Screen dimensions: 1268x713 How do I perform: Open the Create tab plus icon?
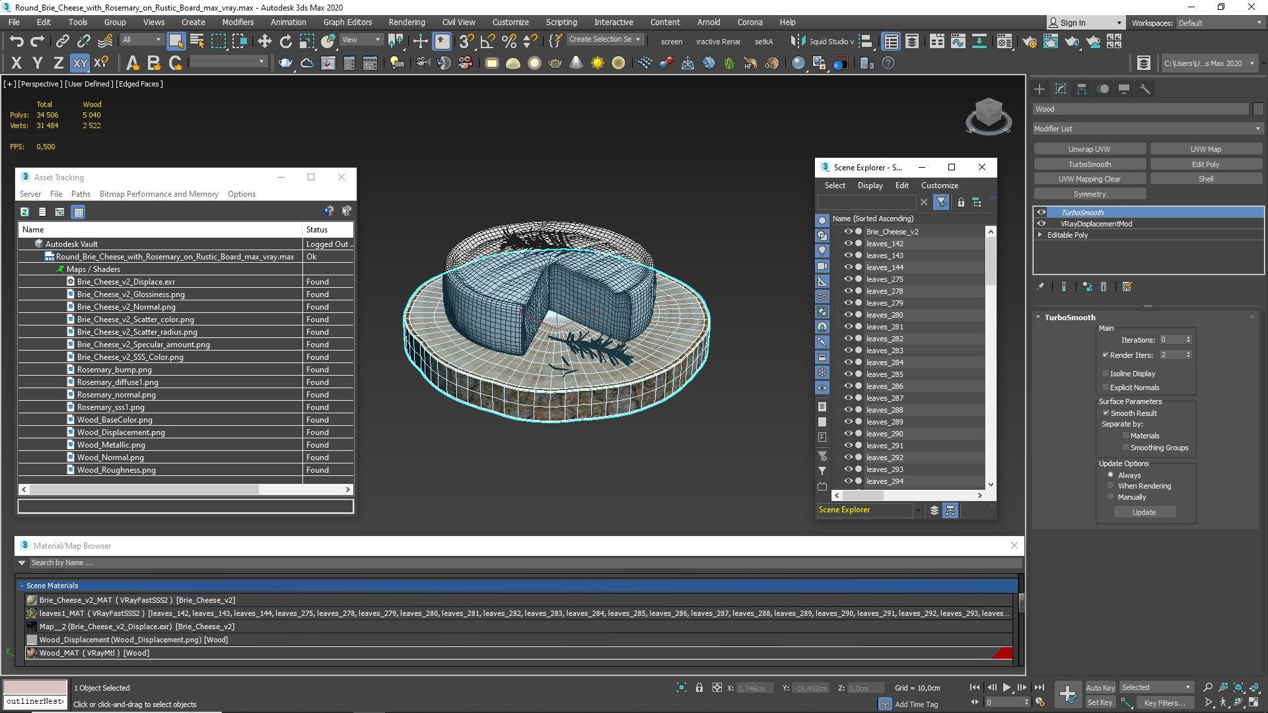click(1039, 89)
